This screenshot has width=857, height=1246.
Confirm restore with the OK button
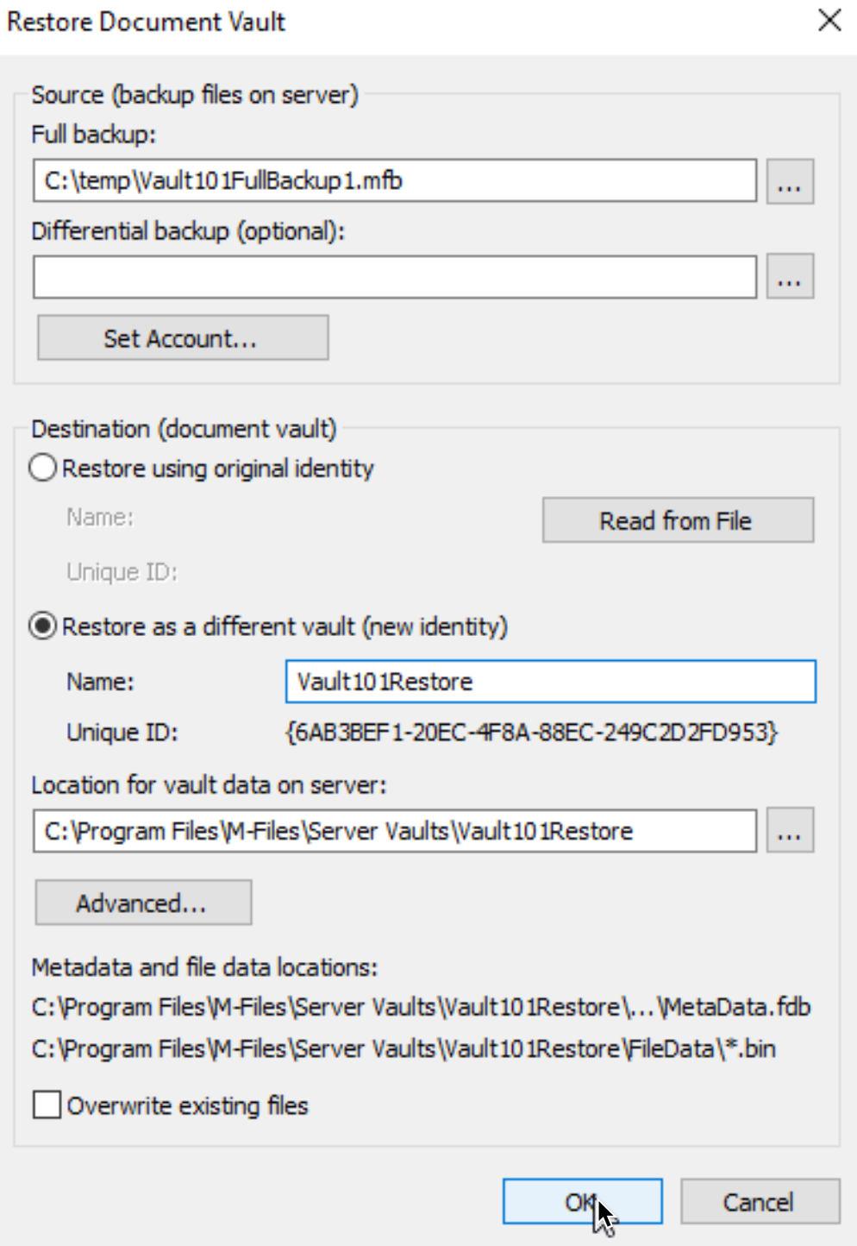coord(583,1201)
